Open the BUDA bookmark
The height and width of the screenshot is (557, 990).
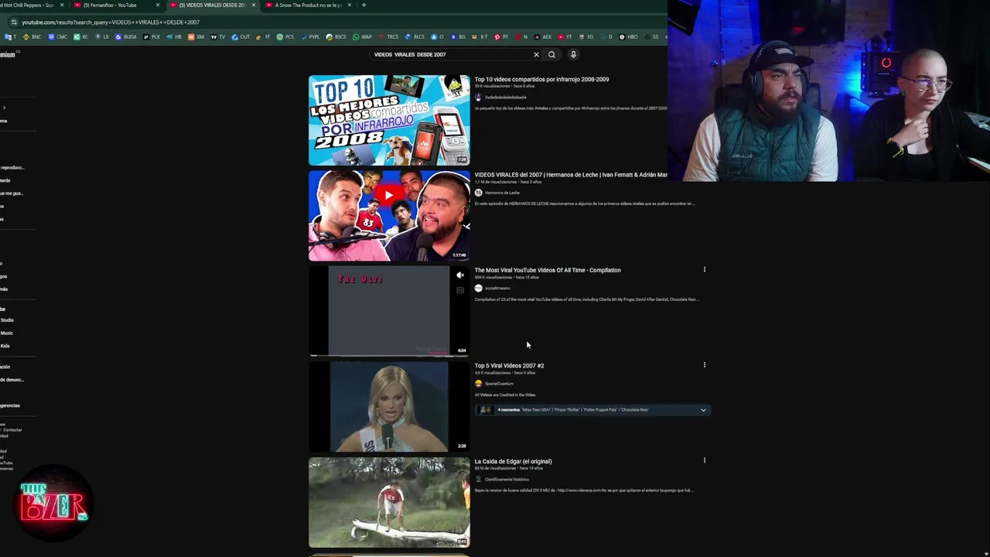125,36
